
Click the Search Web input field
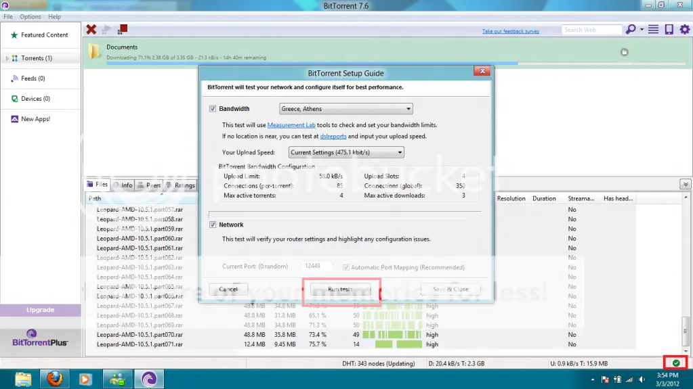(591, 30)
